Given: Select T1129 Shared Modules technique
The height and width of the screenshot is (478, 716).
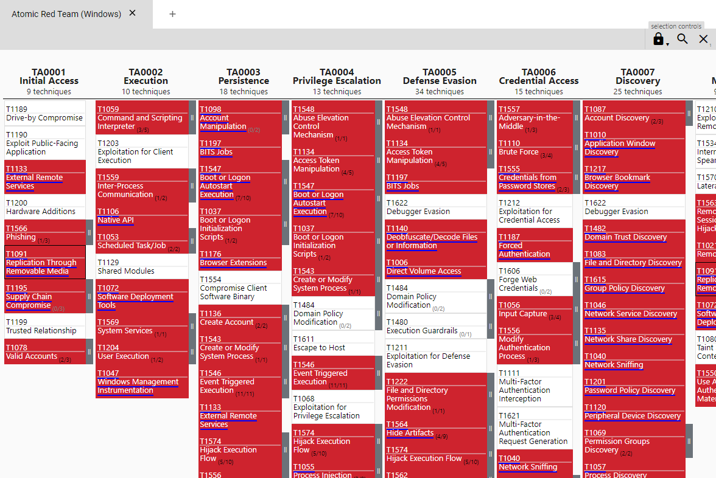Looking at the screenshot, I should click(142, 266).
